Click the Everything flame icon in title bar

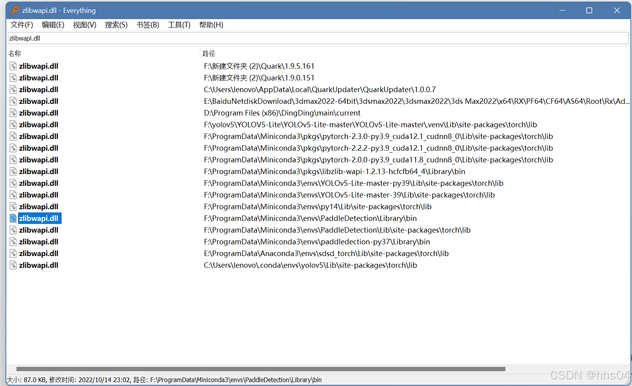(15, 11)
